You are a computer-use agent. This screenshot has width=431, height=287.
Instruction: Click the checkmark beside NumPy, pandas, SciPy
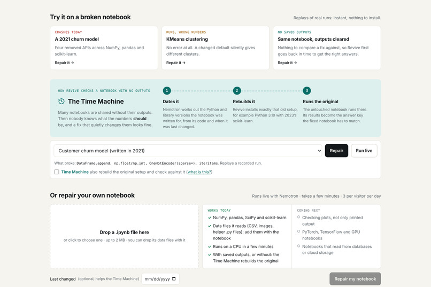tap(210, 218)
